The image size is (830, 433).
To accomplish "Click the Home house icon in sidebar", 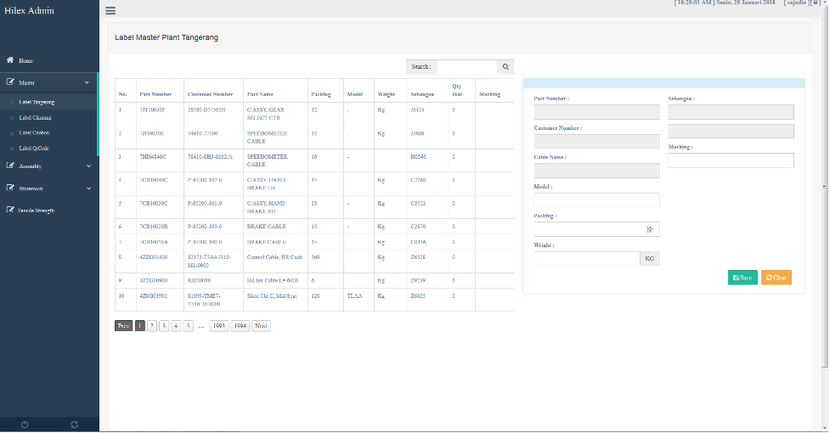I will [x=10, y=60].
